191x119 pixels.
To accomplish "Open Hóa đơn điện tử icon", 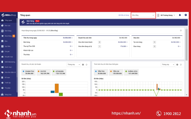I will point(2,72).
